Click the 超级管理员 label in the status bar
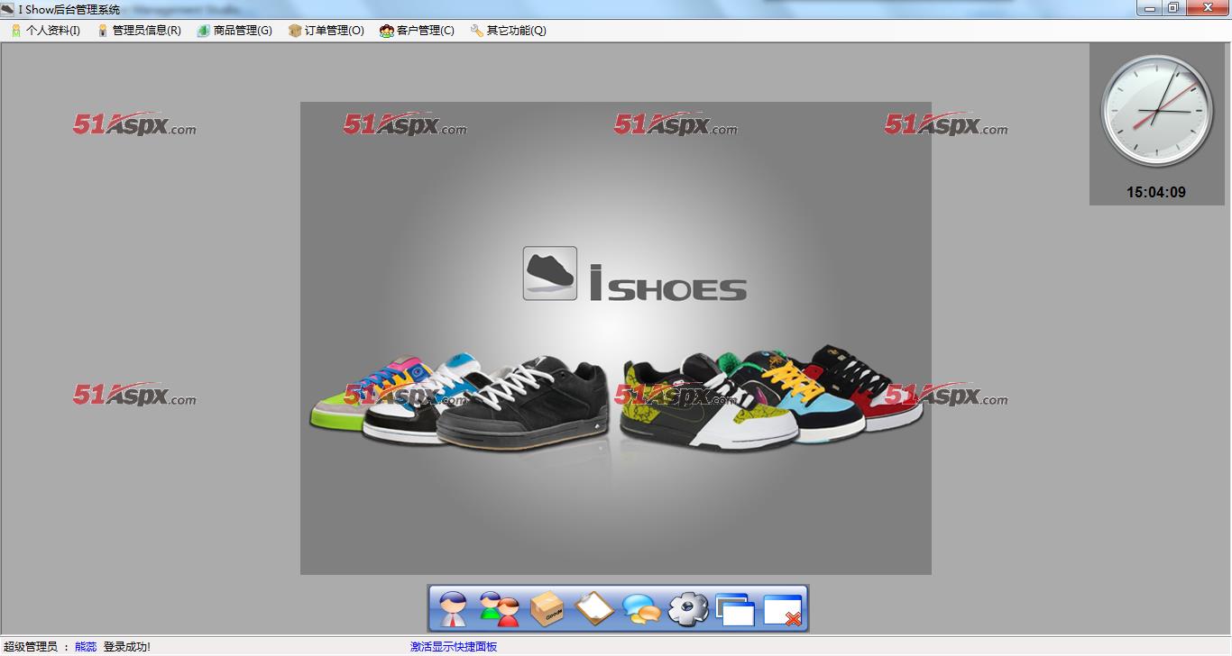Image resolution: width=1232 pixels, height=656 pixels. pyautogui.click(x=31, y=647)
